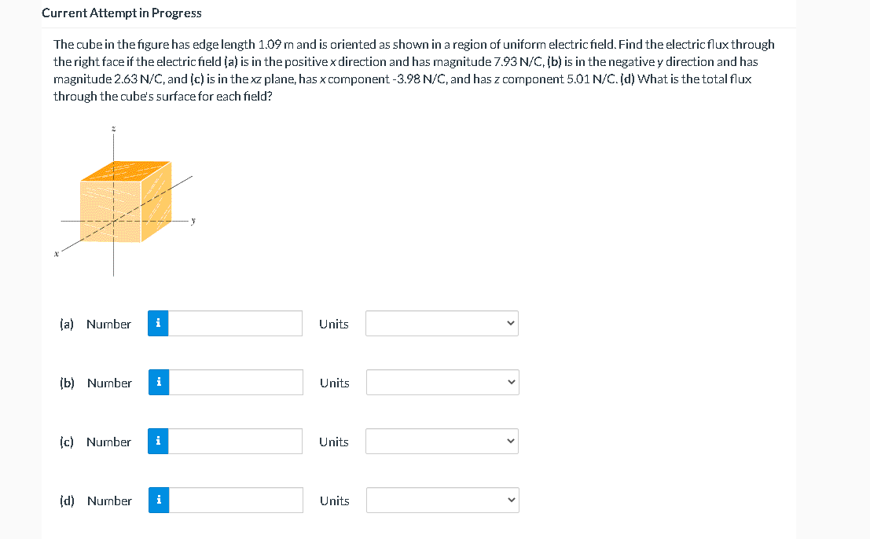This screenshot has height=539, width=870.
Task: Open the info icon for part (c)
Action: point(158,442)
